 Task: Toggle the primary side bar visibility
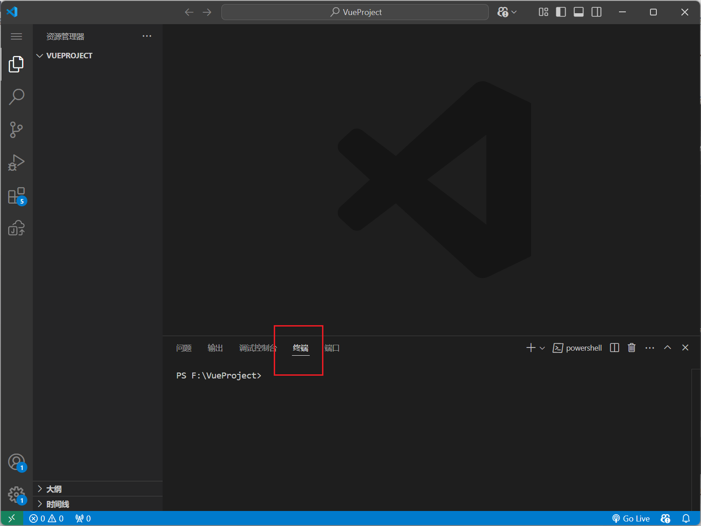561,12
